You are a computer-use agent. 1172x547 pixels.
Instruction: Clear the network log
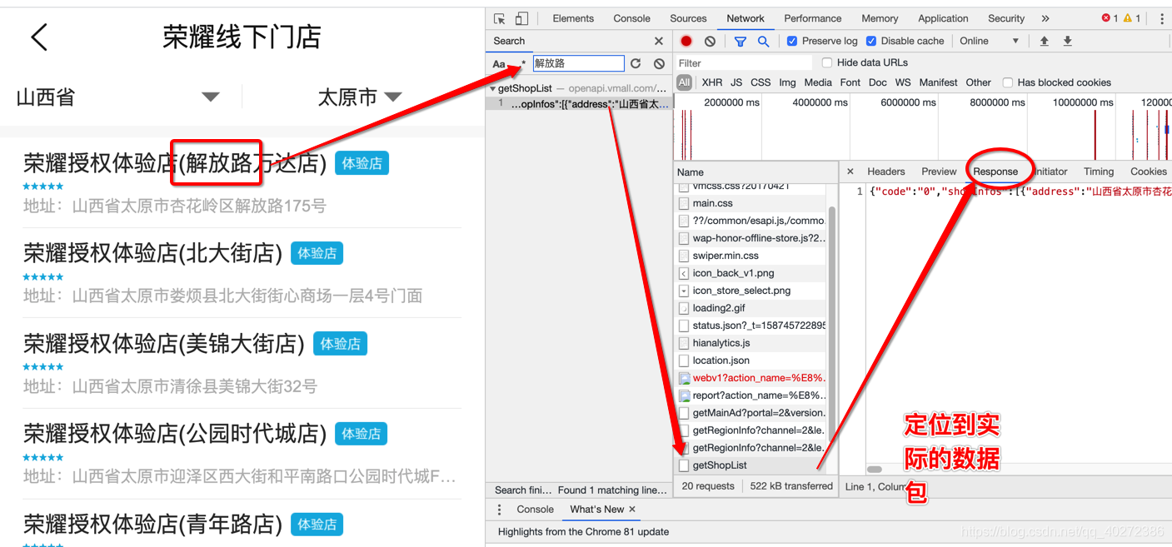pyautogui.click(x=710, y=41)
